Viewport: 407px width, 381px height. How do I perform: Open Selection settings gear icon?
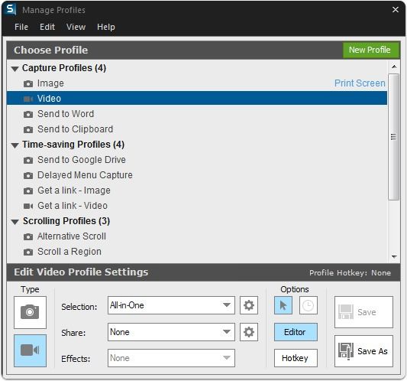pyautogui.click(x=249, y=305)
